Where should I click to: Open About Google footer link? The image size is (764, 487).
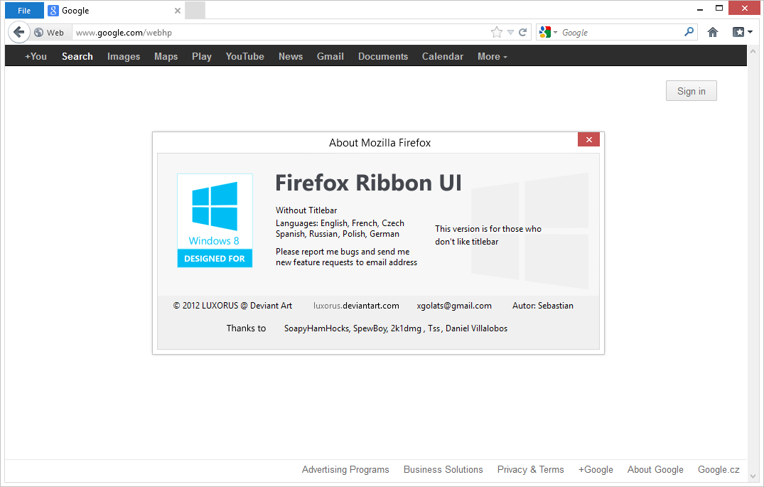(655, 469)
